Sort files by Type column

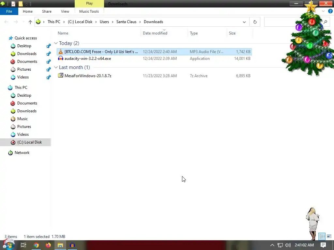click(194, 33)
